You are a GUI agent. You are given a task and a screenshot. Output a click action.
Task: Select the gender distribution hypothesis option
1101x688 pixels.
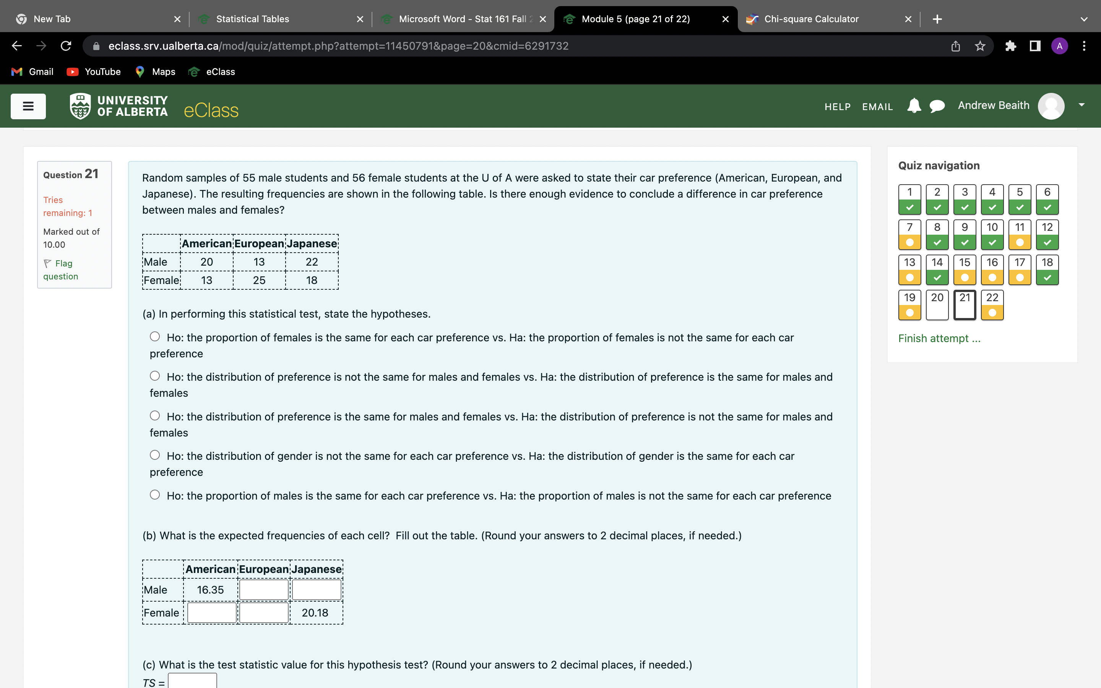pyautogui.click(x=155, y=454)
